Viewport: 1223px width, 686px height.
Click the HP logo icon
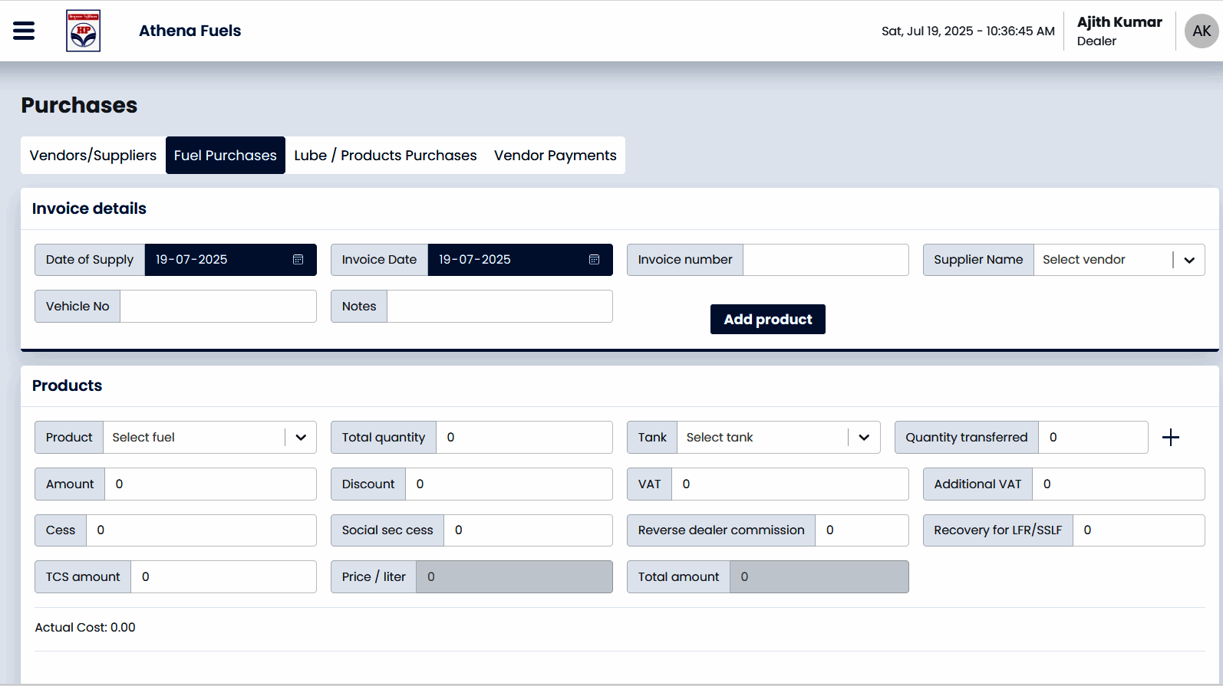coord(83,31)
